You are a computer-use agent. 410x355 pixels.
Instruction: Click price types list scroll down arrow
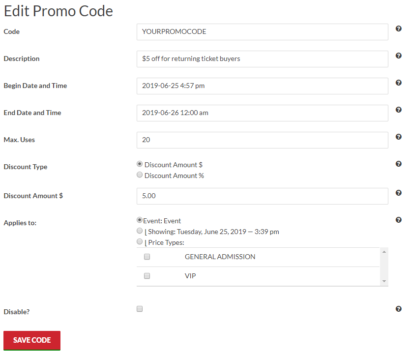tap(384, 281)
